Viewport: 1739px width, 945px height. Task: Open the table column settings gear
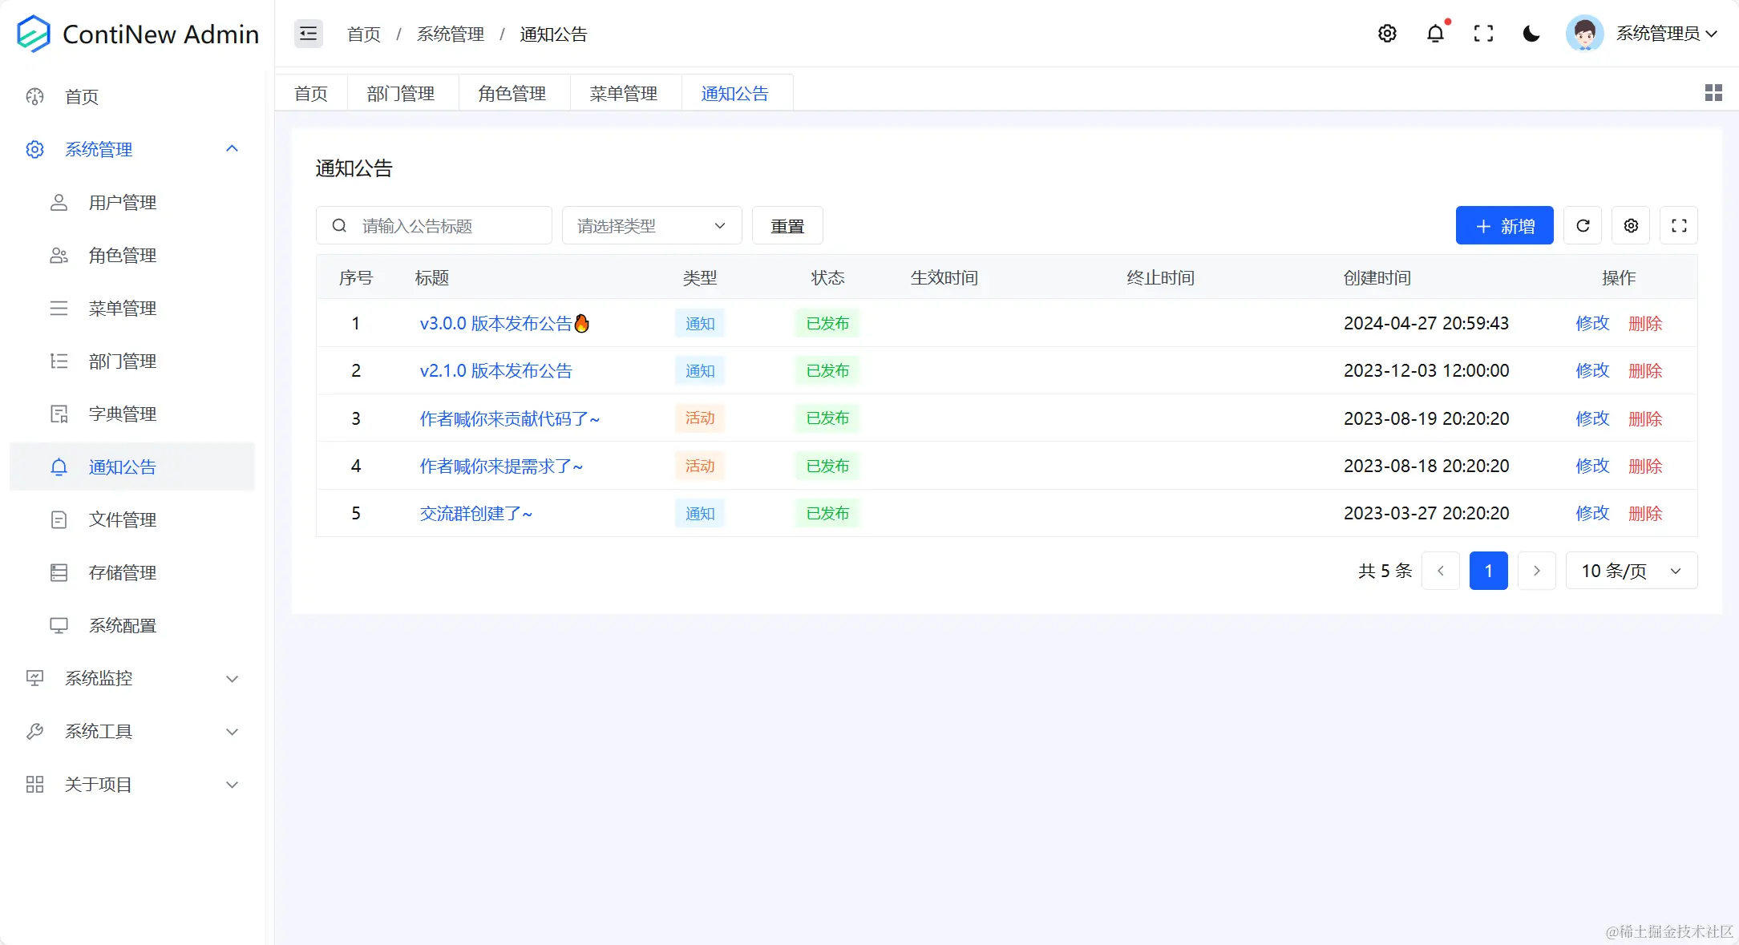(1630, 225)
